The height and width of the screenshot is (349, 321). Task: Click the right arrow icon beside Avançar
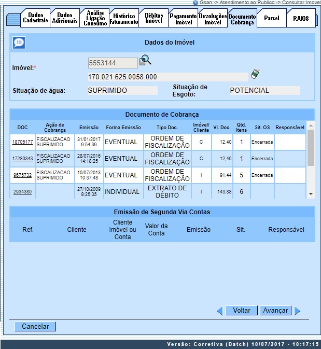(298, 311)
